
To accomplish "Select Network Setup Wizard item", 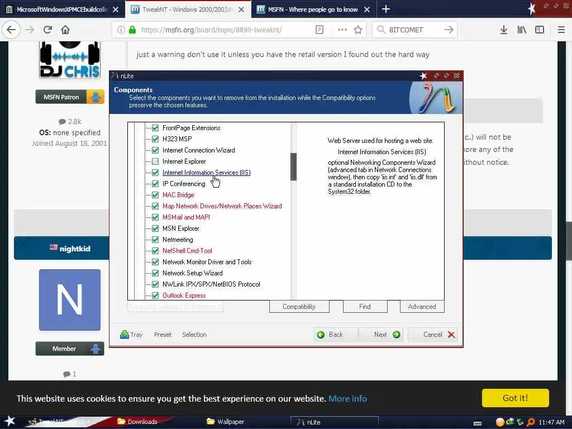I will pos(192,273).
